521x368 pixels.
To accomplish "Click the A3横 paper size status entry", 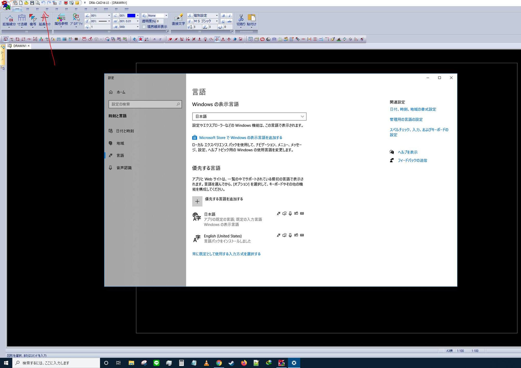I will tap(449, 351).
